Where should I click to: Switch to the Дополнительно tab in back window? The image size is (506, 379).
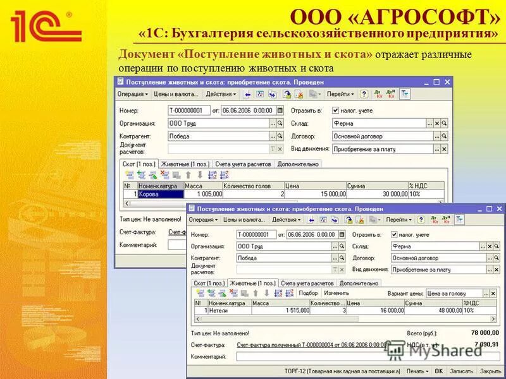298,164
